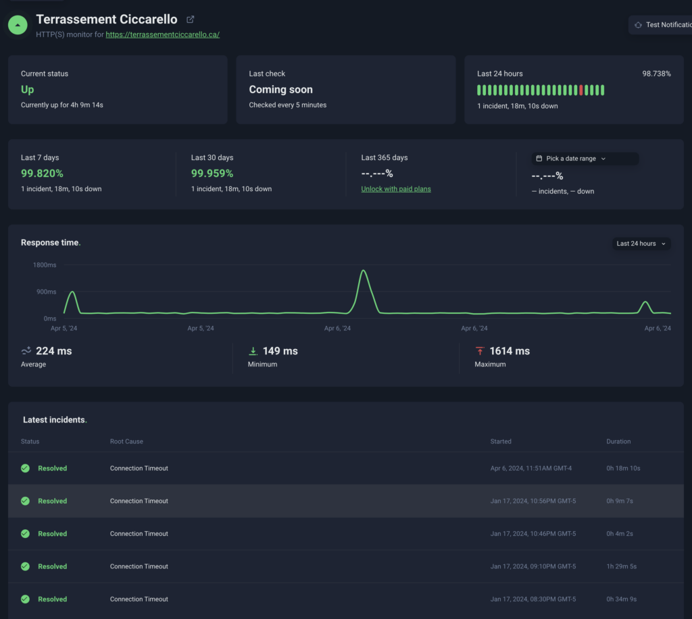Screen dimensions: 692x619
Task: Click first green bar in uptime strip
Action: tap(479, 90)
